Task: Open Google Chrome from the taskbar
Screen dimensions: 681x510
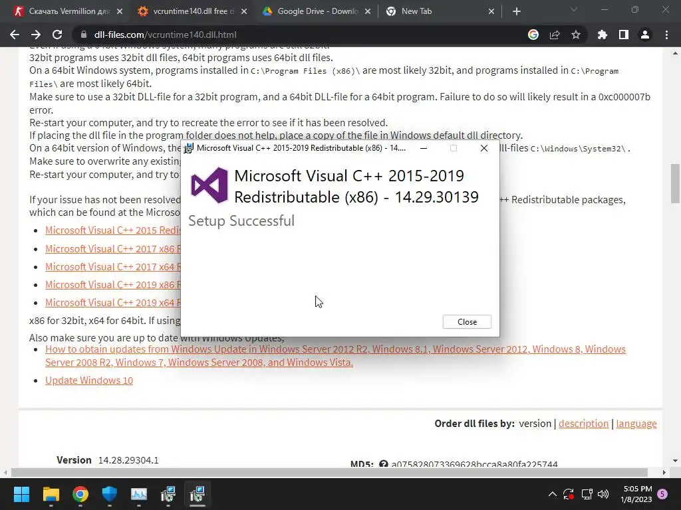Action: point(80,494)
